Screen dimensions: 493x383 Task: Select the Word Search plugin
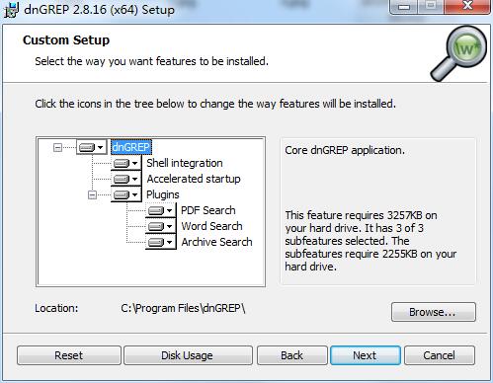[x=211, y=226]
